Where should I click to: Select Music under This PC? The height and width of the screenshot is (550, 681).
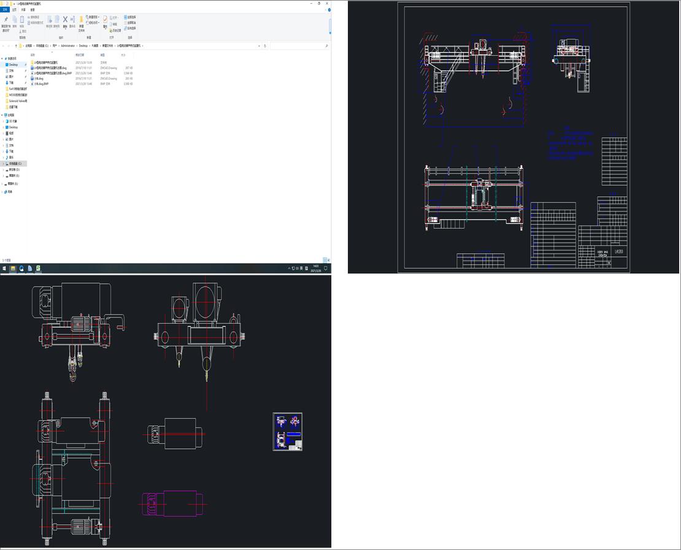coord(11,157)
